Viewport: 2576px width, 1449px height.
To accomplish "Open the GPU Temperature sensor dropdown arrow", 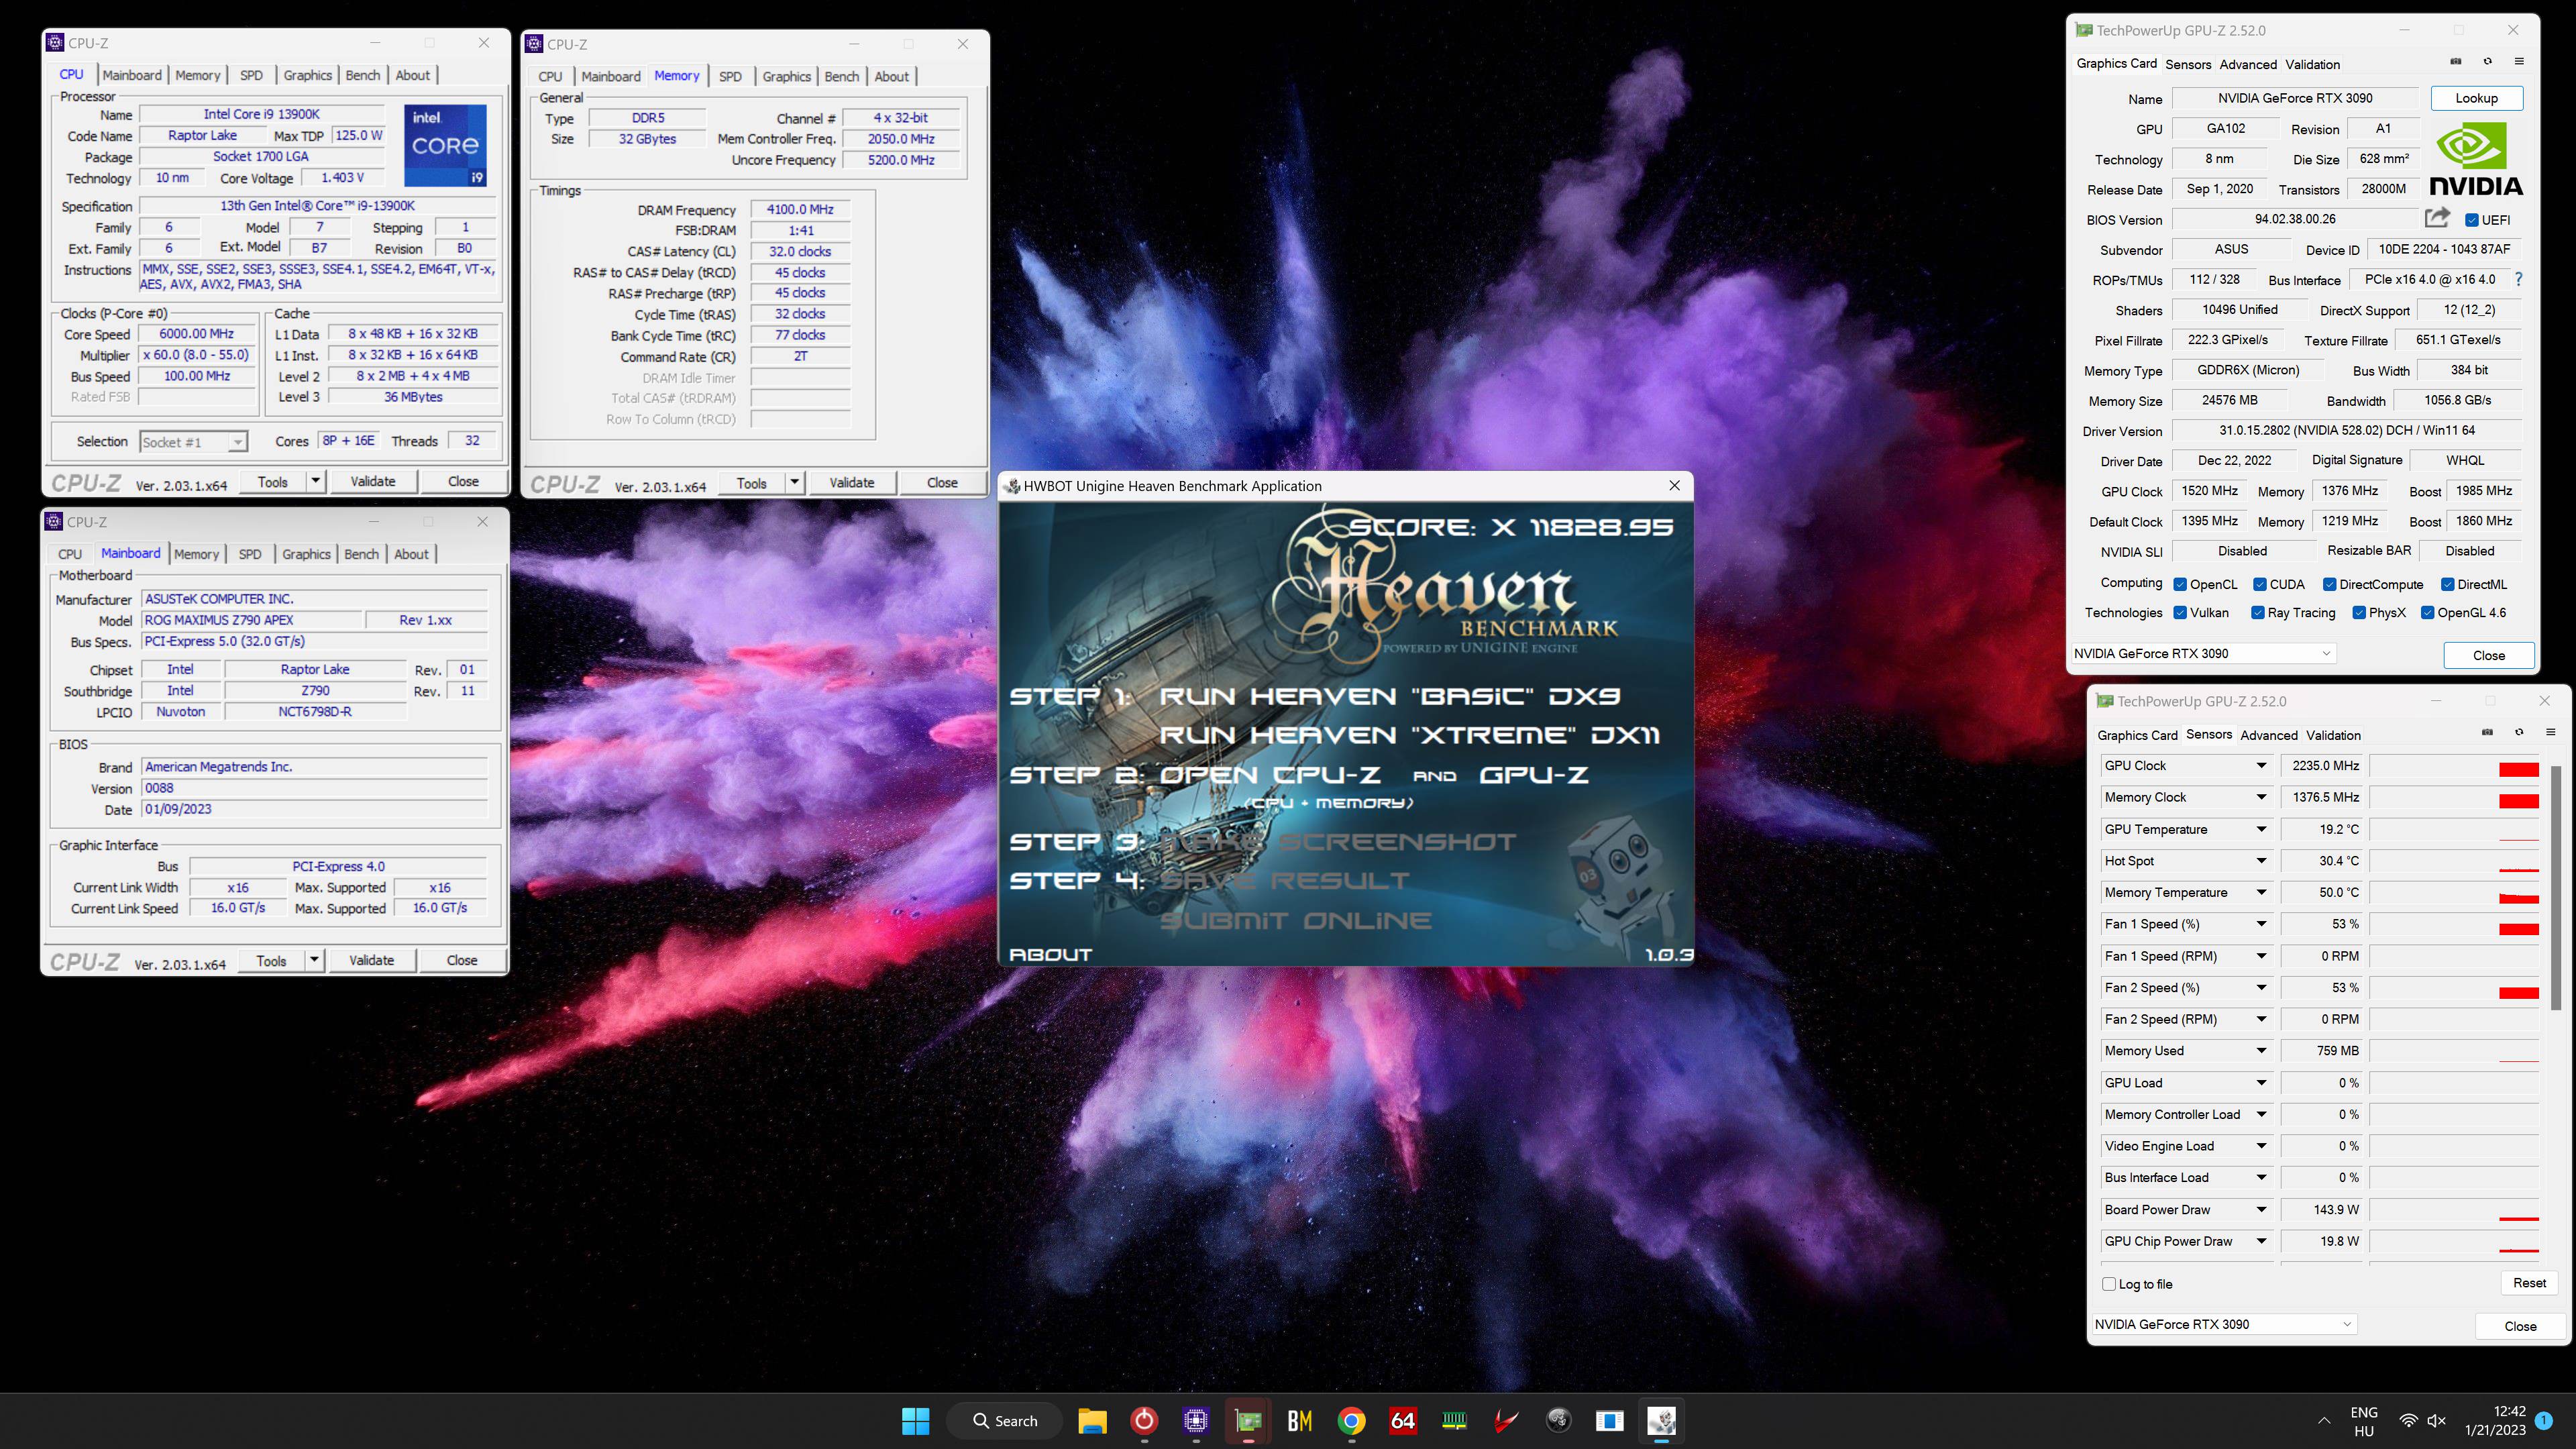I will coord(2261,829).
